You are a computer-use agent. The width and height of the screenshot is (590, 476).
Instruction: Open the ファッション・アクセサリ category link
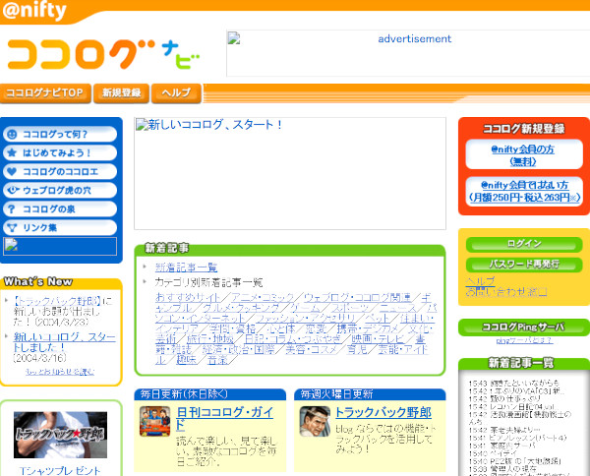[306, 319]
